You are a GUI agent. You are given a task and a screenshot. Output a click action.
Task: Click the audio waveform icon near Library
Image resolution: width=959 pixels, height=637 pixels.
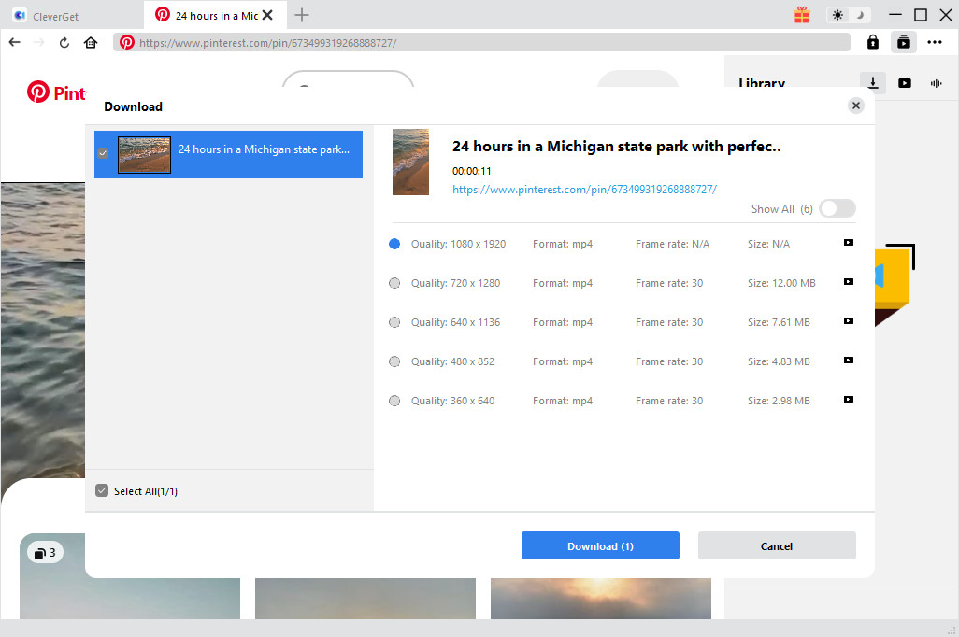click(936, 82)
